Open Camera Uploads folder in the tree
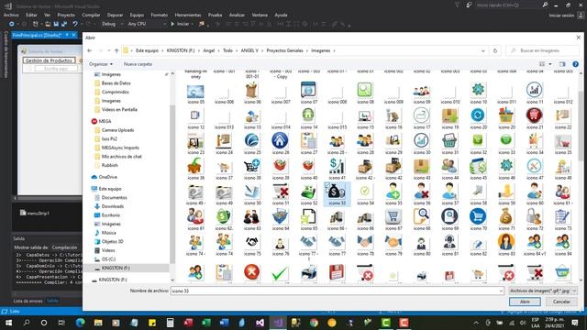This screenshot has width=587, height=330. 117,130
